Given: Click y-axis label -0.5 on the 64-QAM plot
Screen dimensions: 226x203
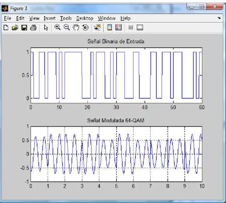Looking at the screenshot, I should point(25,168).
